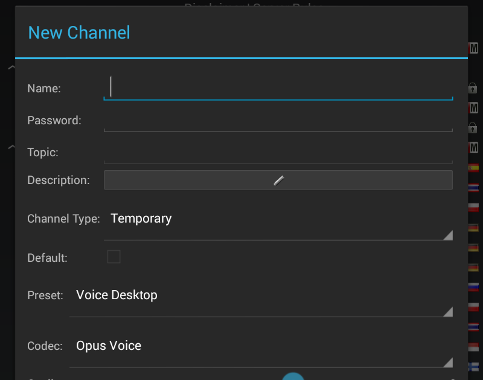This screenshot has height=380, width=483.
Task: Click the upper padlock icon on the right
Action: [x=473, y=88]
